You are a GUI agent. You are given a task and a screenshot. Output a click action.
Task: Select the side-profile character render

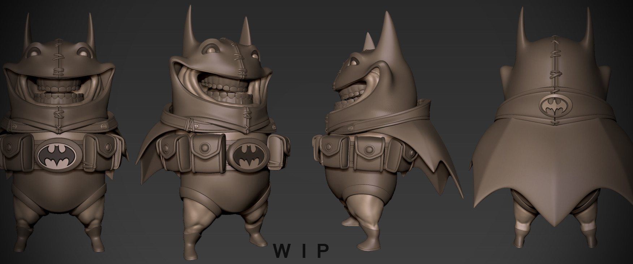pos(388,131)
